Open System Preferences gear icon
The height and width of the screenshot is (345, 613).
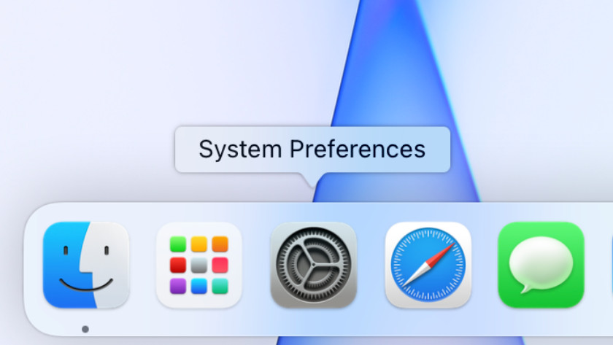pyautogui.click(x=313, y=265)
